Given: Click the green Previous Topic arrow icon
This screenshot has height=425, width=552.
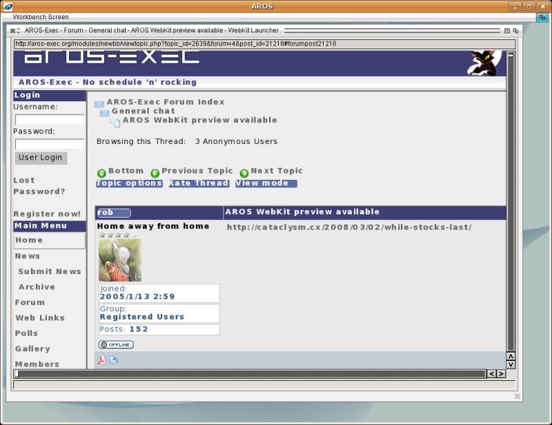Looking at the screenshot, I should tap(155, 173).
